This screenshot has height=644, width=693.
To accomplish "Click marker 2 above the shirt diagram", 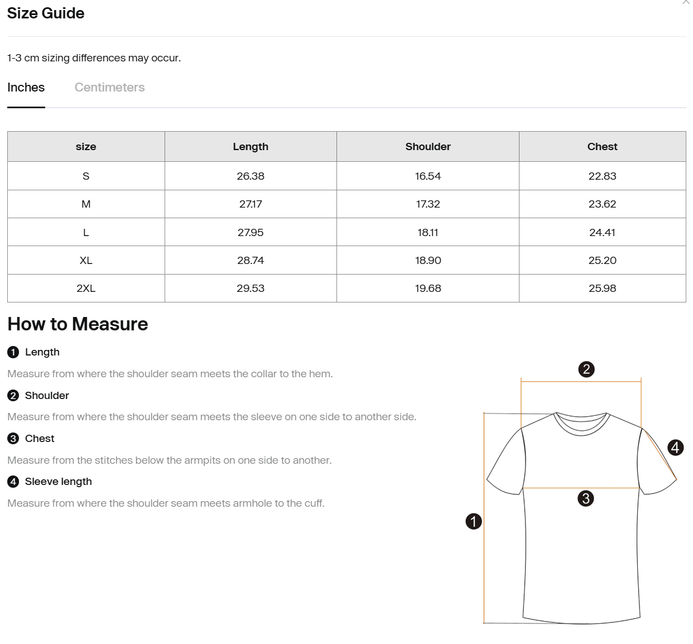I will click(586, 369).
